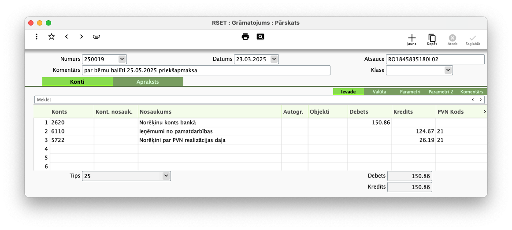Click the Kont. nosauk. column header
The height and width of the screenshot is (230, 512).
pos(116,112)
